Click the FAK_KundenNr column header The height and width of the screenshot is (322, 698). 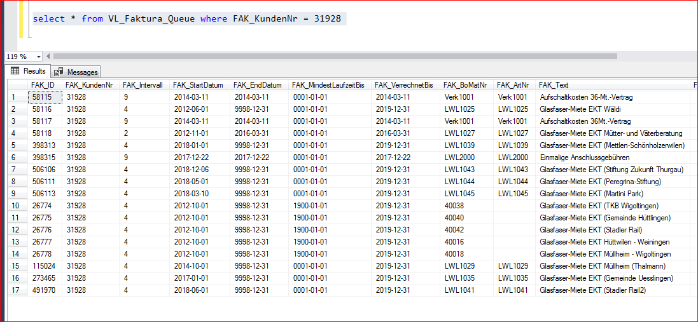pyautogui.click(x=90, y=85)
